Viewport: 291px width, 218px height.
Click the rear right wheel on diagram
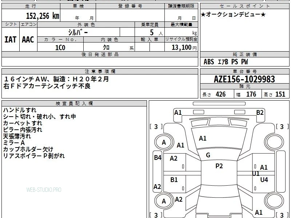(x=275, y=201)
